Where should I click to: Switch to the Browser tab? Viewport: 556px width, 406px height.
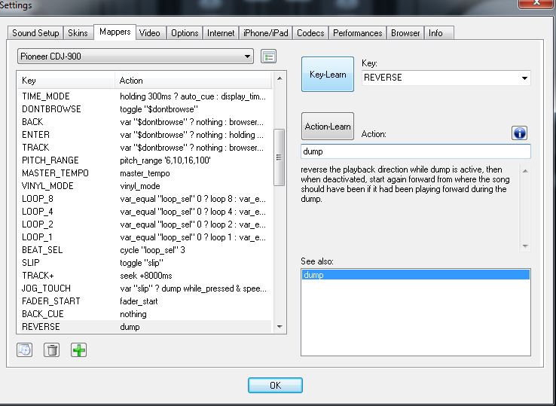coord(405,33)
